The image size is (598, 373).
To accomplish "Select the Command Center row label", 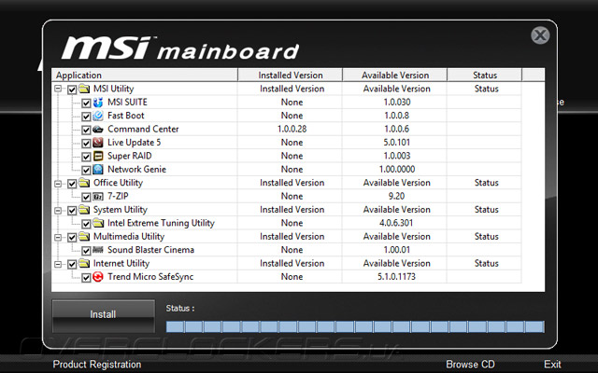I will (x=143, y=129).
